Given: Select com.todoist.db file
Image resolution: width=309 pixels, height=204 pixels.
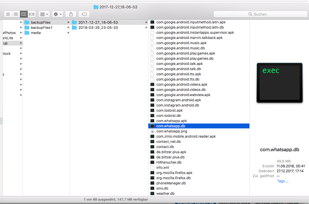Looking at the screenshot, I should click(199, 116).
